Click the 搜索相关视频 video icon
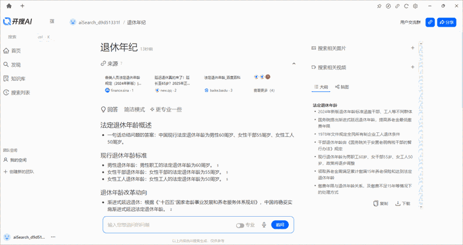The height and width of the screenshot is (245, 463). pos(314,68)
